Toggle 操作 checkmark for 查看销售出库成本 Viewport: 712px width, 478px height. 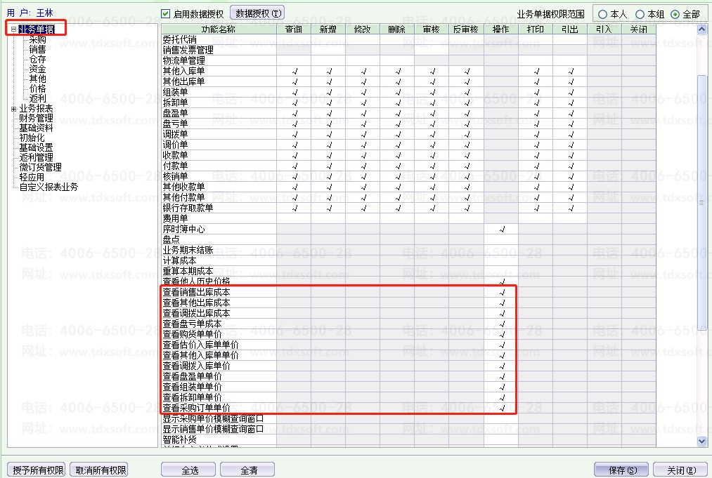[501, 293]
